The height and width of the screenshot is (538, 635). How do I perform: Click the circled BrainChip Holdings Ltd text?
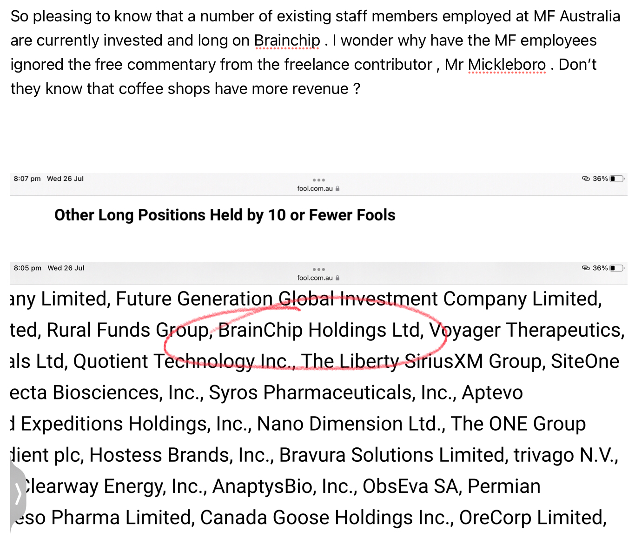(320, 330)
